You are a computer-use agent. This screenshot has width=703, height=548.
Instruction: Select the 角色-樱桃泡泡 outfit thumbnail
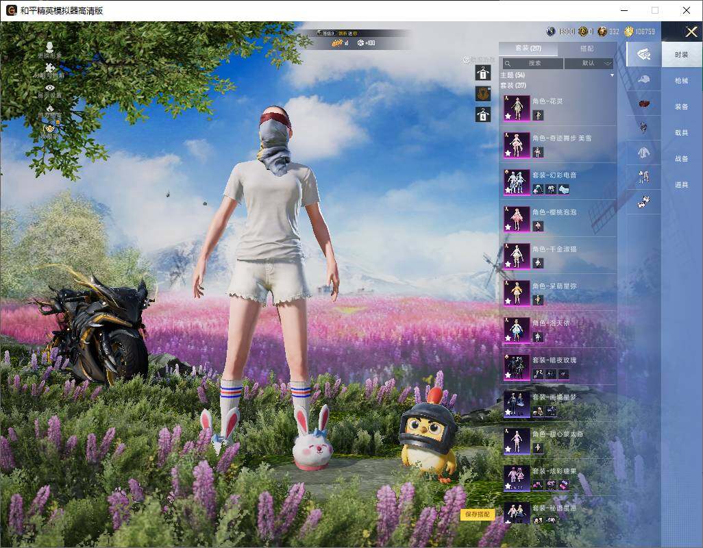coord(517,219)
